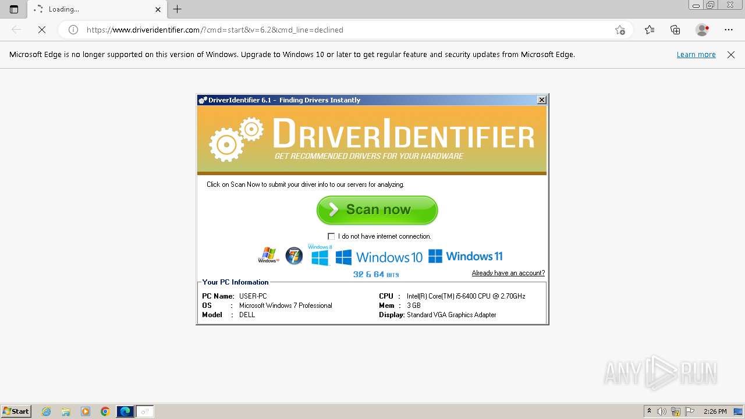Minimize the Edge browser window
This screenshot has height=419, width=745.
(x=696, y=5)
